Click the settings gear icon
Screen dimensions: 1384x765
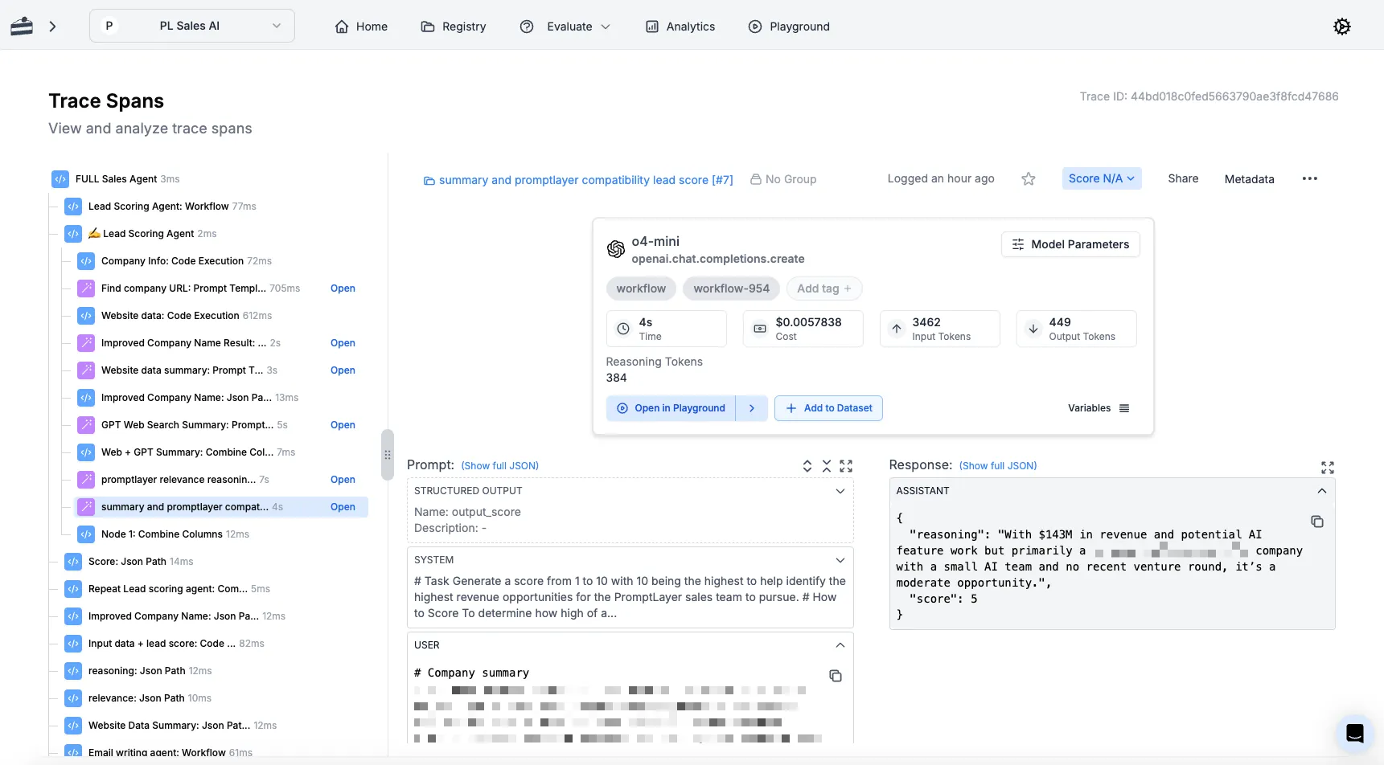pyautogui.click(x=1341, y=27)
